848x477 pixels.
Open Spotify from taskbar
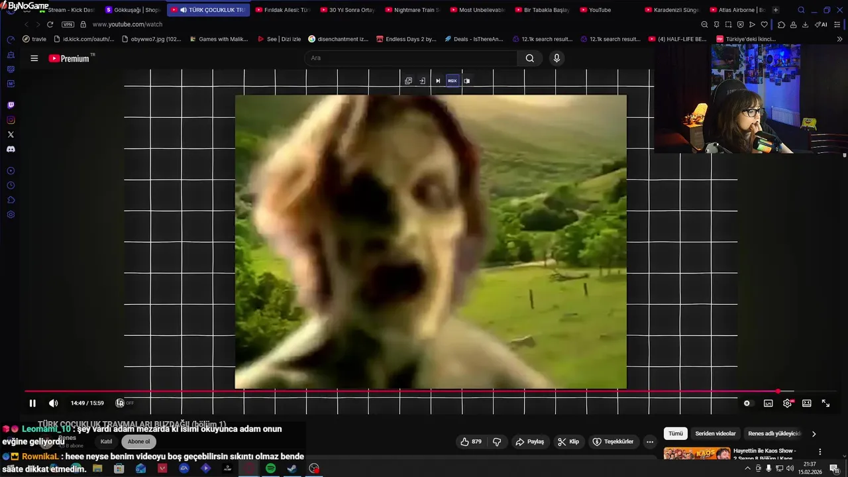[270, 468]
